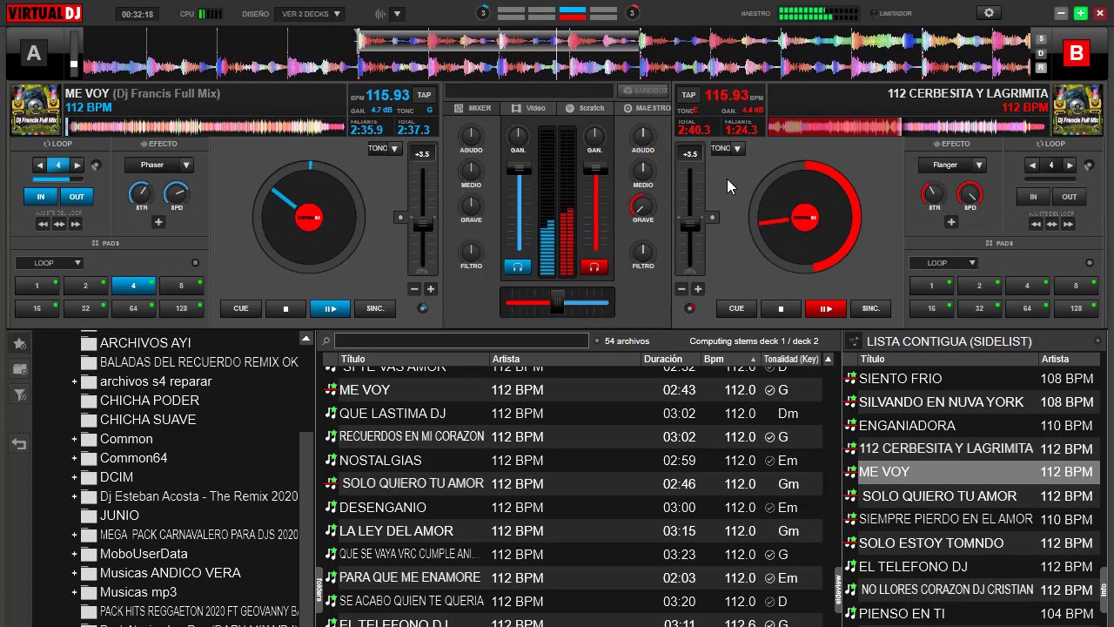Switch to the Scratch tab
This screenshot has width=1114, height=627.
pos(584,108)
